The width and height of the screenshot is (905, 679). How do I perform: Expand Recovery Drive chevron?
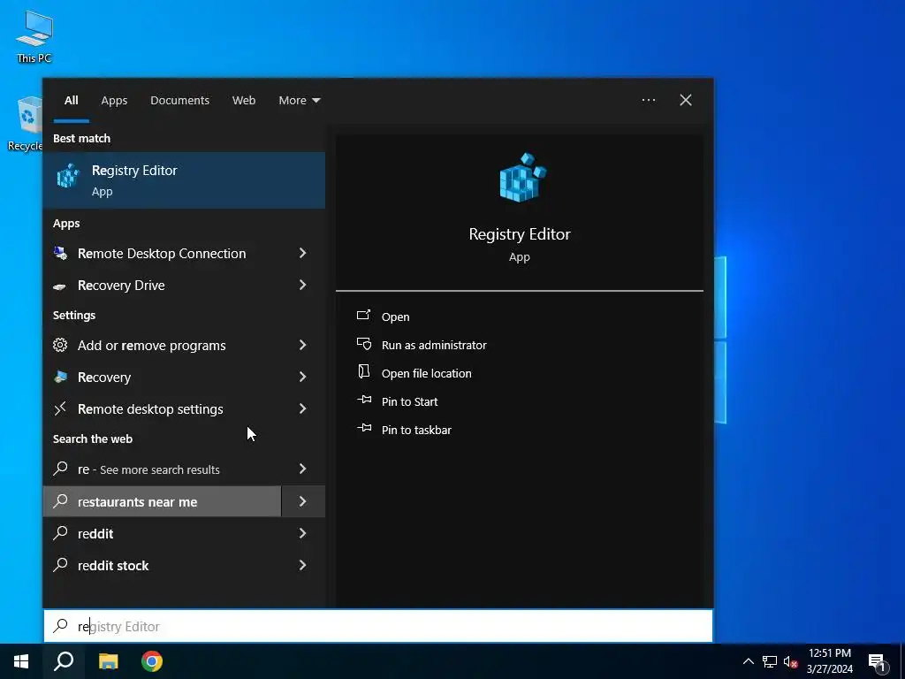tap(302, 285)
